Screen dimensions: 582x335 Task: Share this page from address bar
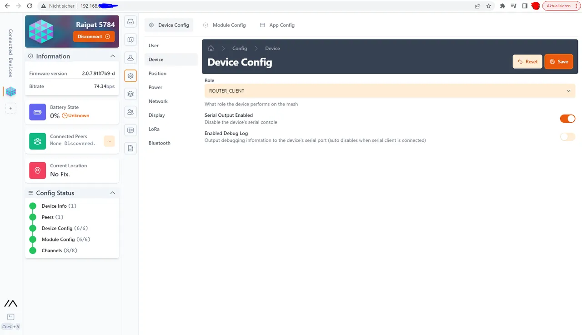coord(477,6)
